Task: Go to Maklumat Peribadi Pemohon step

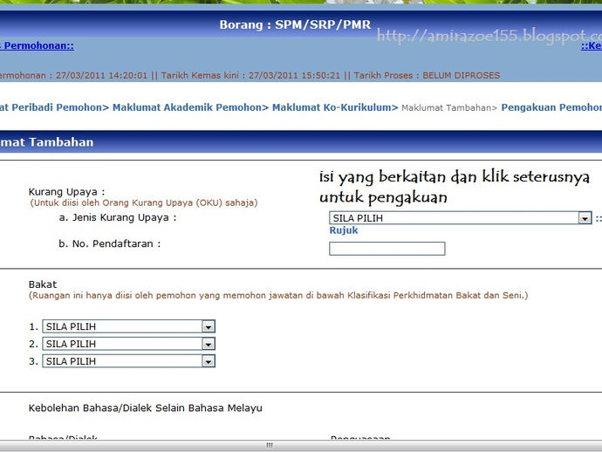Action: (54, 107)
